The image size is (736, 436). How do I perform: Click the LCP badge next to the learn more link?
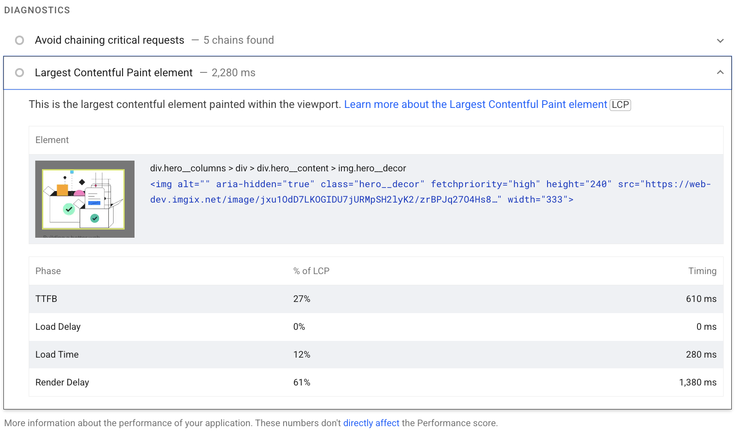[620, 105]
